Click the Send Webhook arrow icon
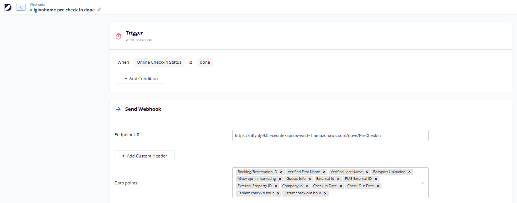This screenshot has height=203, width=517. point(118,109)
